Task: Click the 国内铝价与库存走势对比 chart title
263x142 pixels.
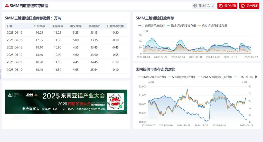Action: click(x=155, y=69)
